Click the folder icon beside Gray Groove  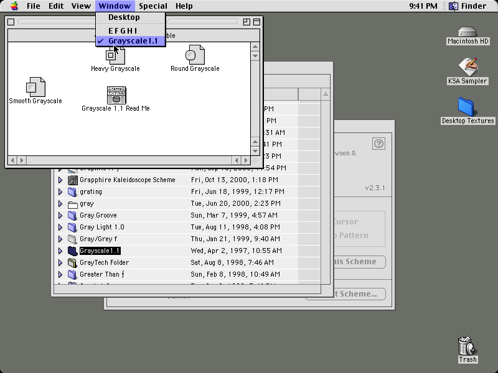73,216
